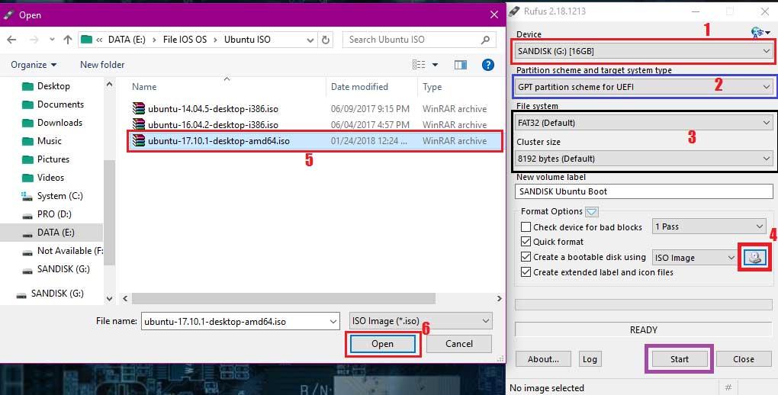Select Desktop folder in navigation pane
Screen dimensions: 778x395
53,86
